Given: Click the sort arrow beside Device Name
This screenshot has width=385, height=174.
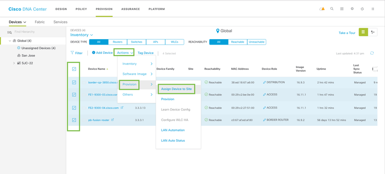Looking at the screenshot, I should pyautogui.click(x=107, y=69).
